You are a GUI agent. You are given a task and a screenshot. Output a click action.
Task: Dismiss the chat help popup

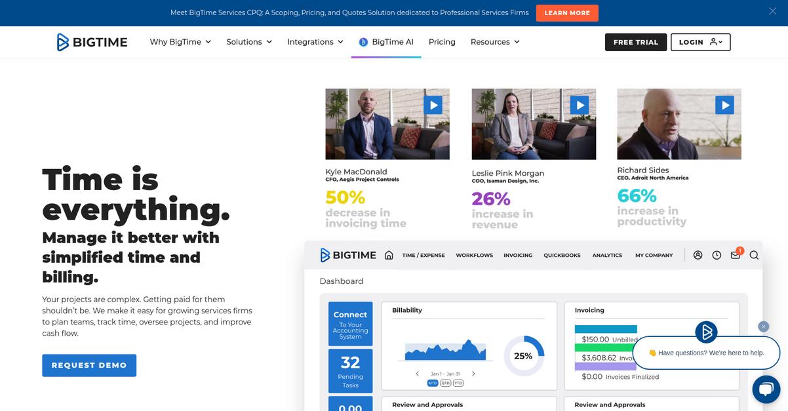pyautogui.click(x=763, y=326)
